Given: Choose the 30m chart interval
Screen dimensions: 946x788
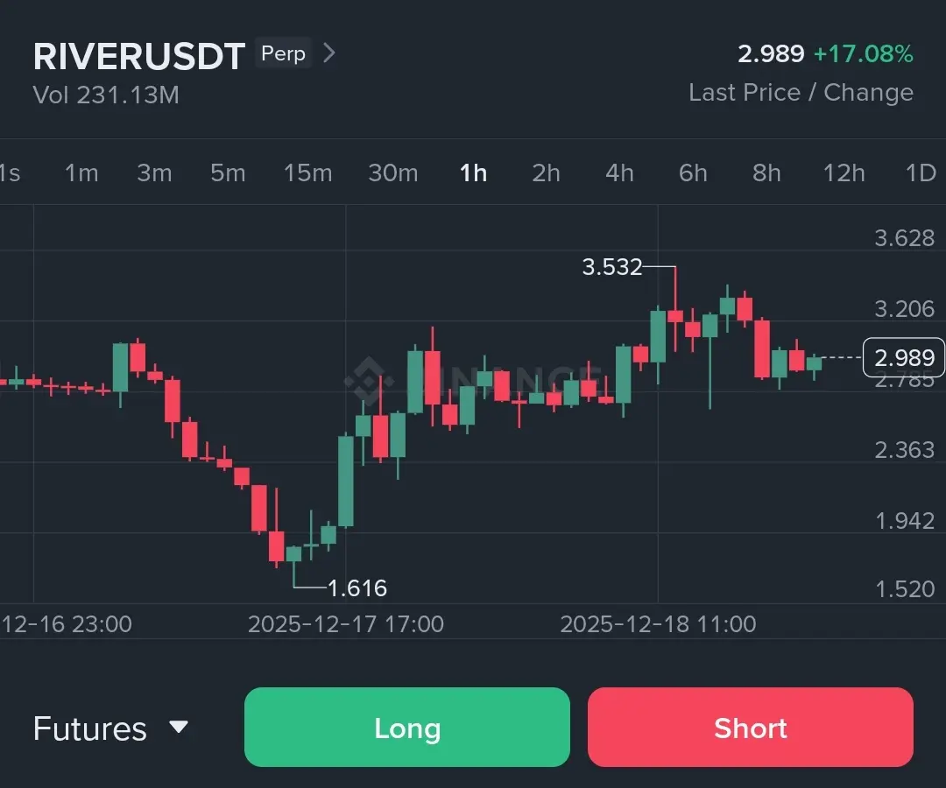Looking at the screenshot, I should (x=393, y=173).
